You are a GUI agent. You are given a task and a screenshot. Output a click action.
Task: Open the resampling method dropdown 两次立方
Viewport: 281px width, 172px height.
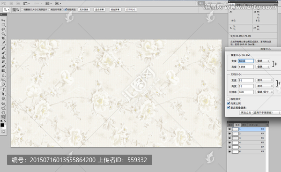[260, 112]
